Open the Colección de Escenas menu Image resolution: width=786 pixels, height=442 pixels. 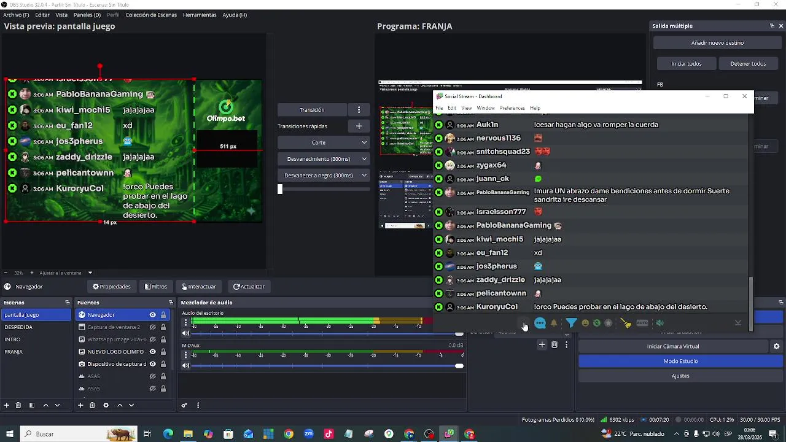[x=151, y=15]
